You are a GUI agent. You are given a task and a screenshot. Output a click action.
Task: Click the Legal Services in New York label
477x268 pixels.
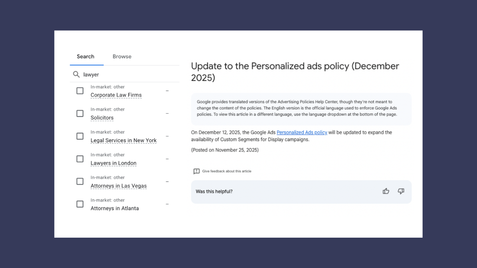[x=123, y=141]
